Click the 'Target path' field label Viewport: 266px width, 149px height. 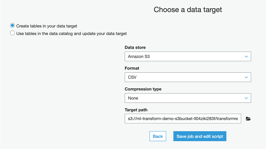pyautogui.click(x=136, y=110)
